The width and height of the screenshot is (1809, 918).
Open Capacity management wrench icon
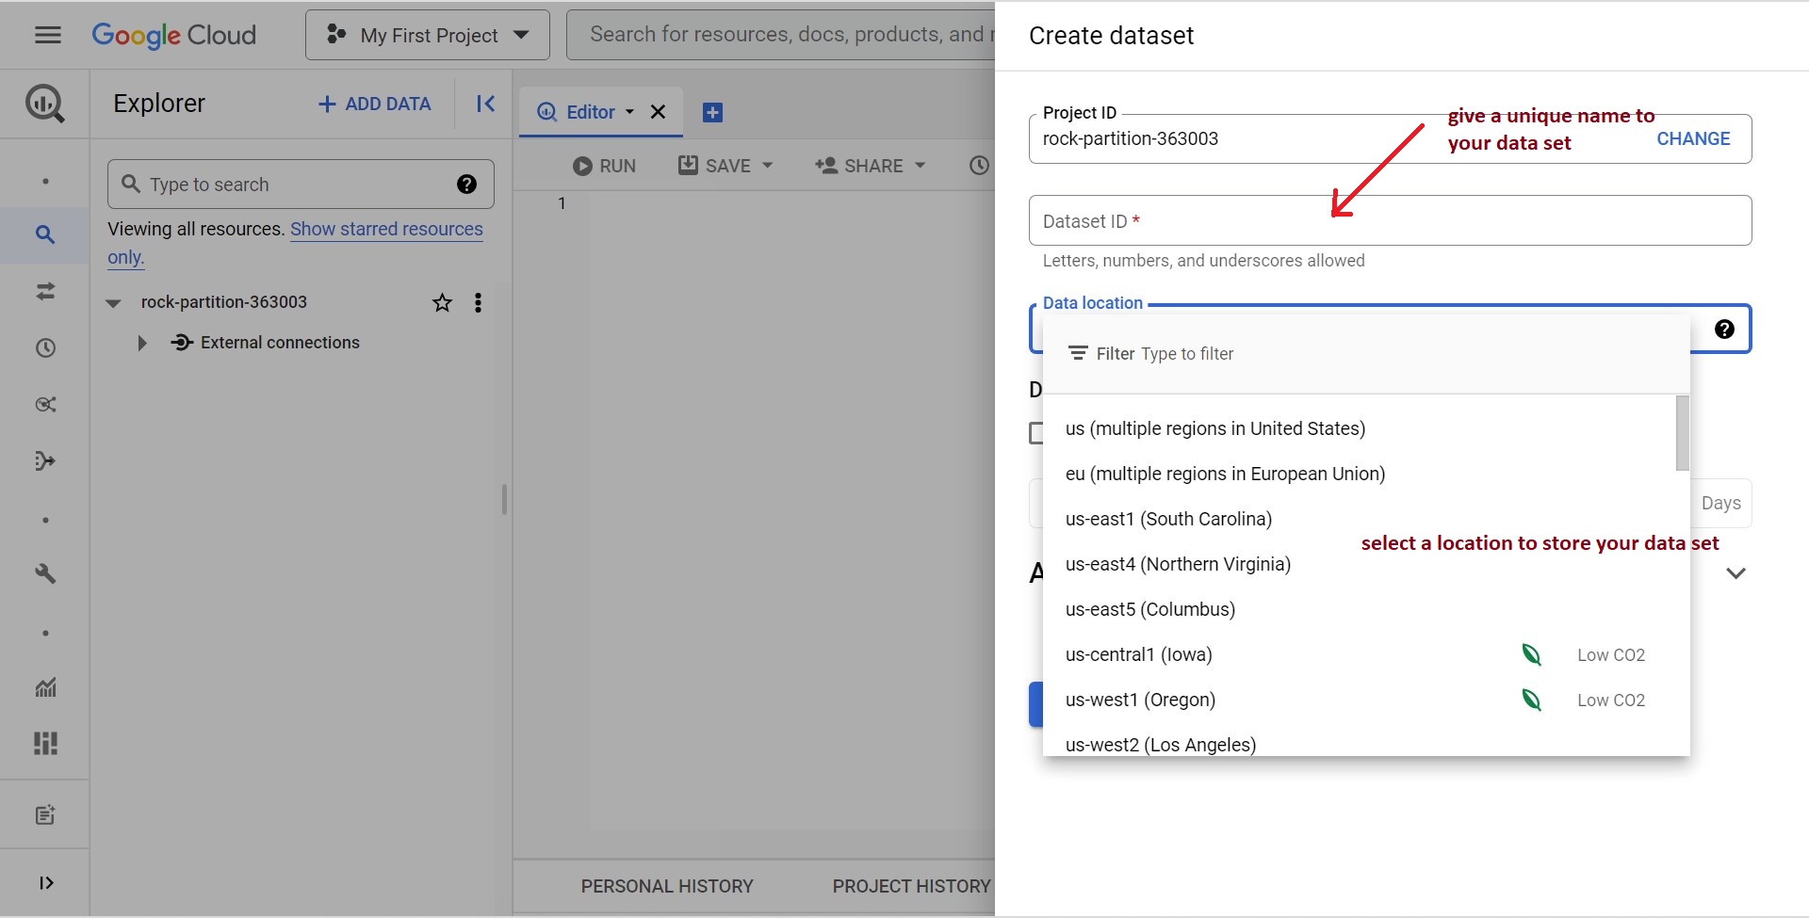(45, 573)
